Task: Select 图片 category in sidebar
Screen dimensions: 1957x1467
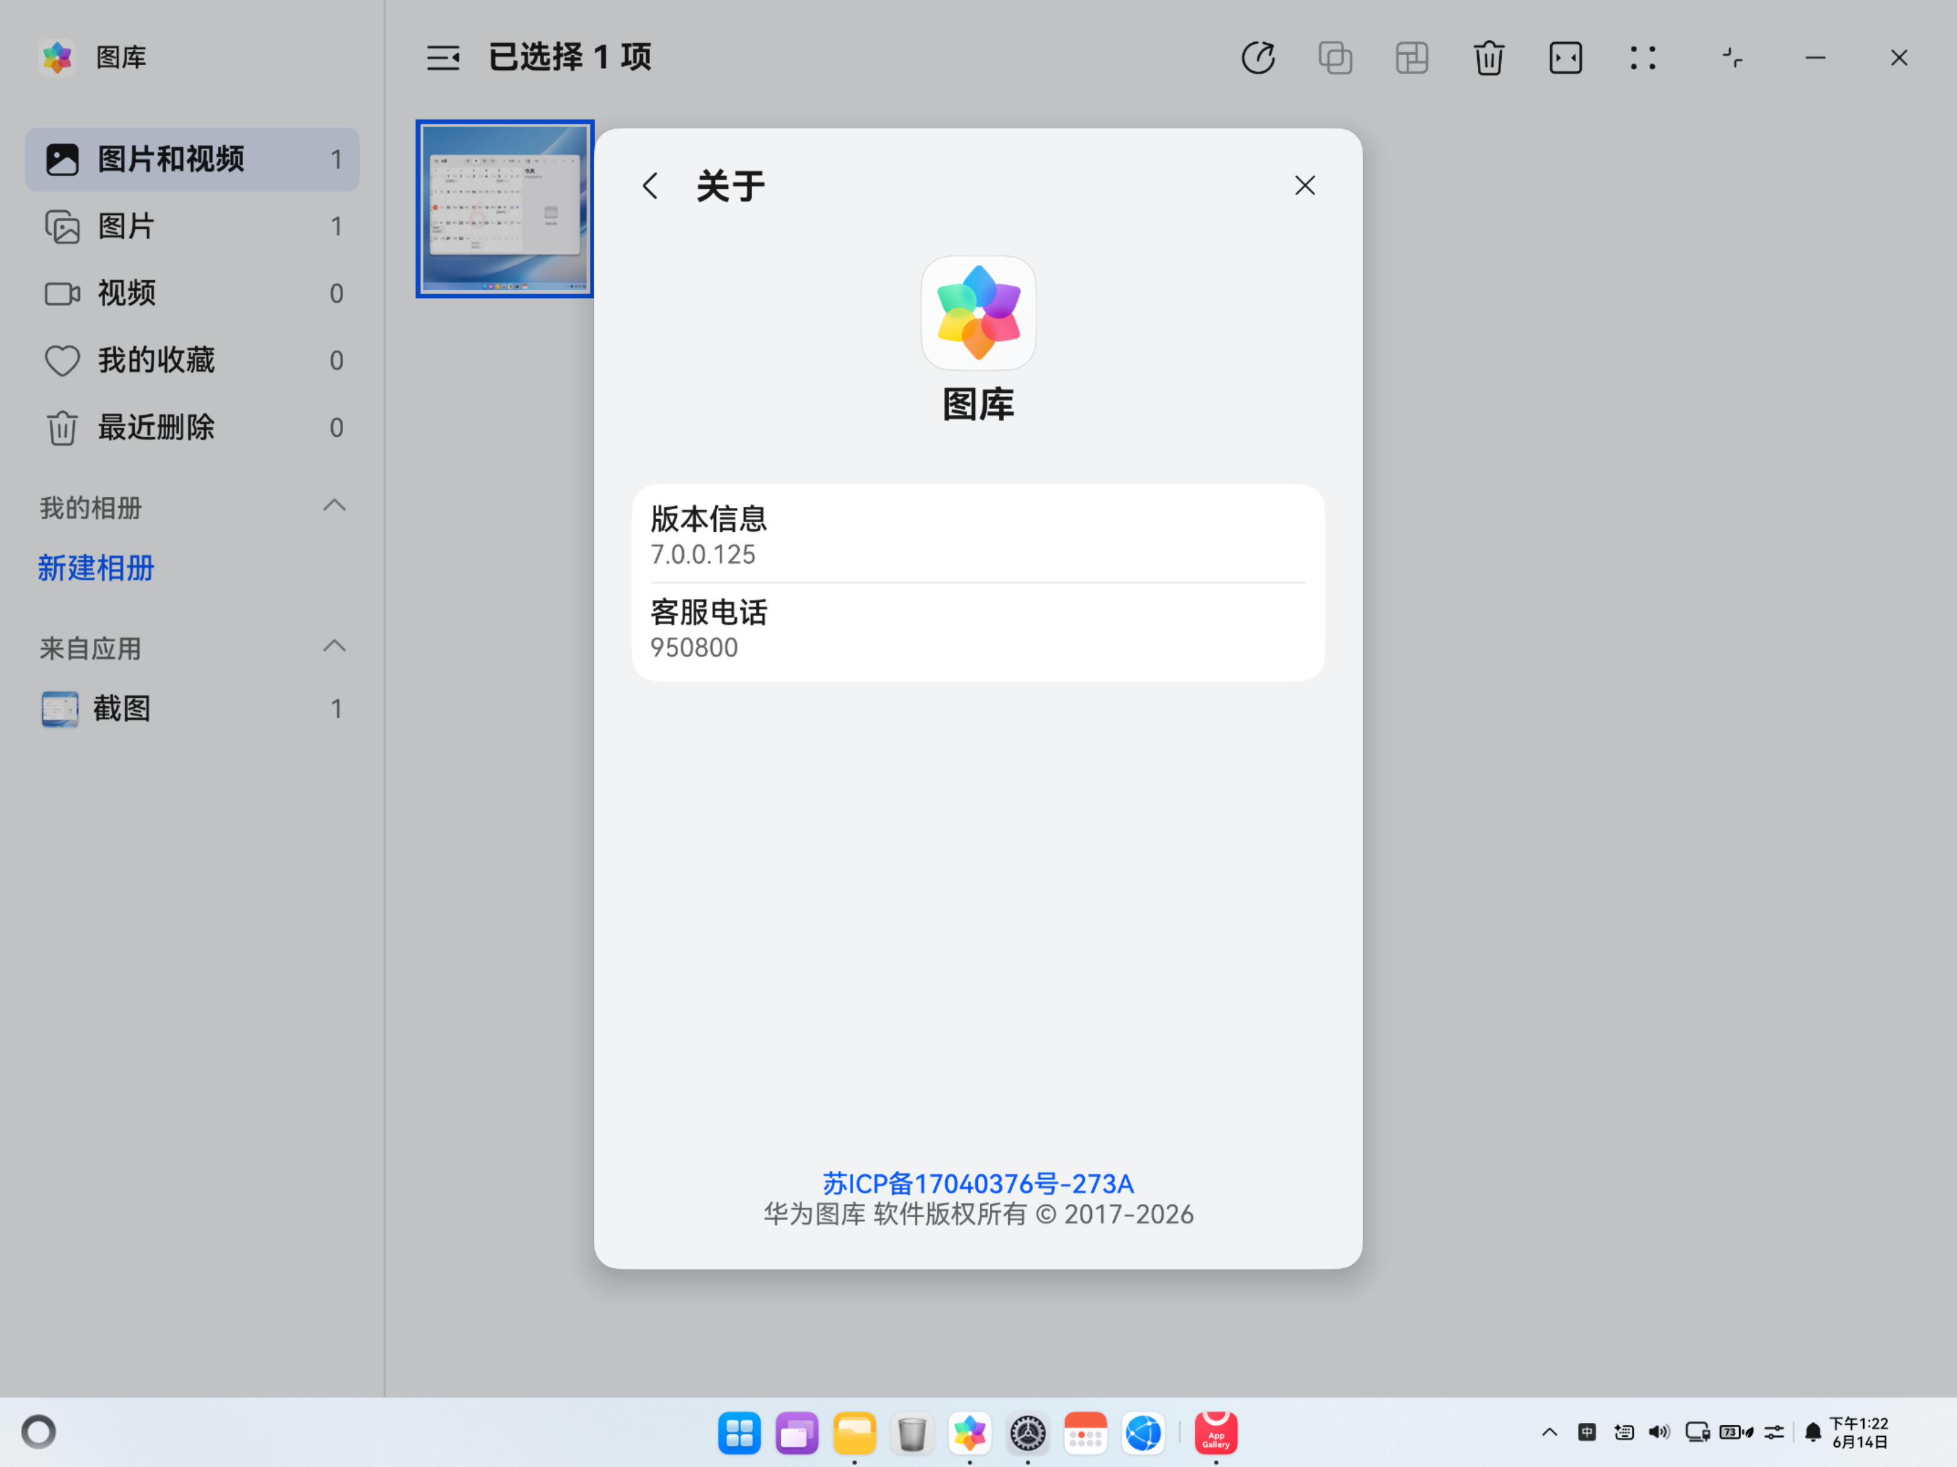Action: [192, 226]
